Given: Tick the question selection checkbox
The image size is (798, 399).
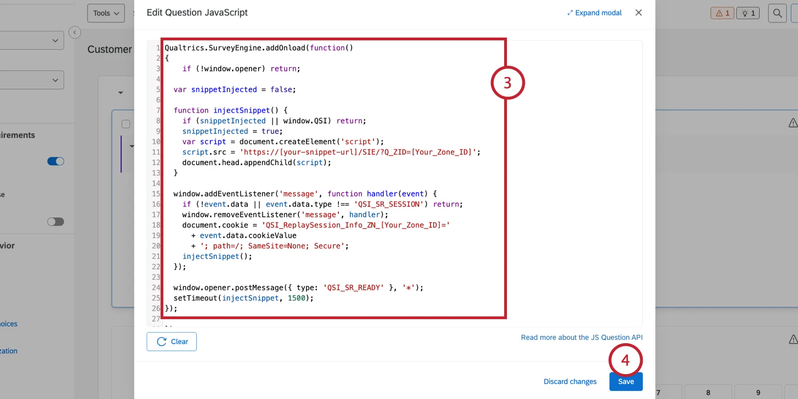Looking at the screenshot, I should tap(126, 124).
